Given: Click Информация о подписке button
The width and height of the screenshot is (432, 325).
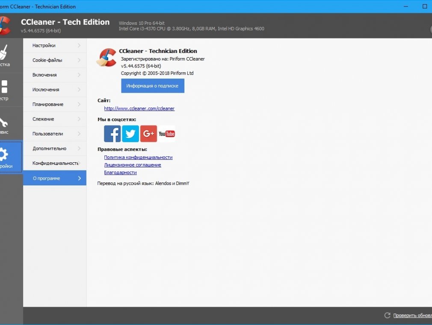Looking at the screenshot, I should point(153,86).
